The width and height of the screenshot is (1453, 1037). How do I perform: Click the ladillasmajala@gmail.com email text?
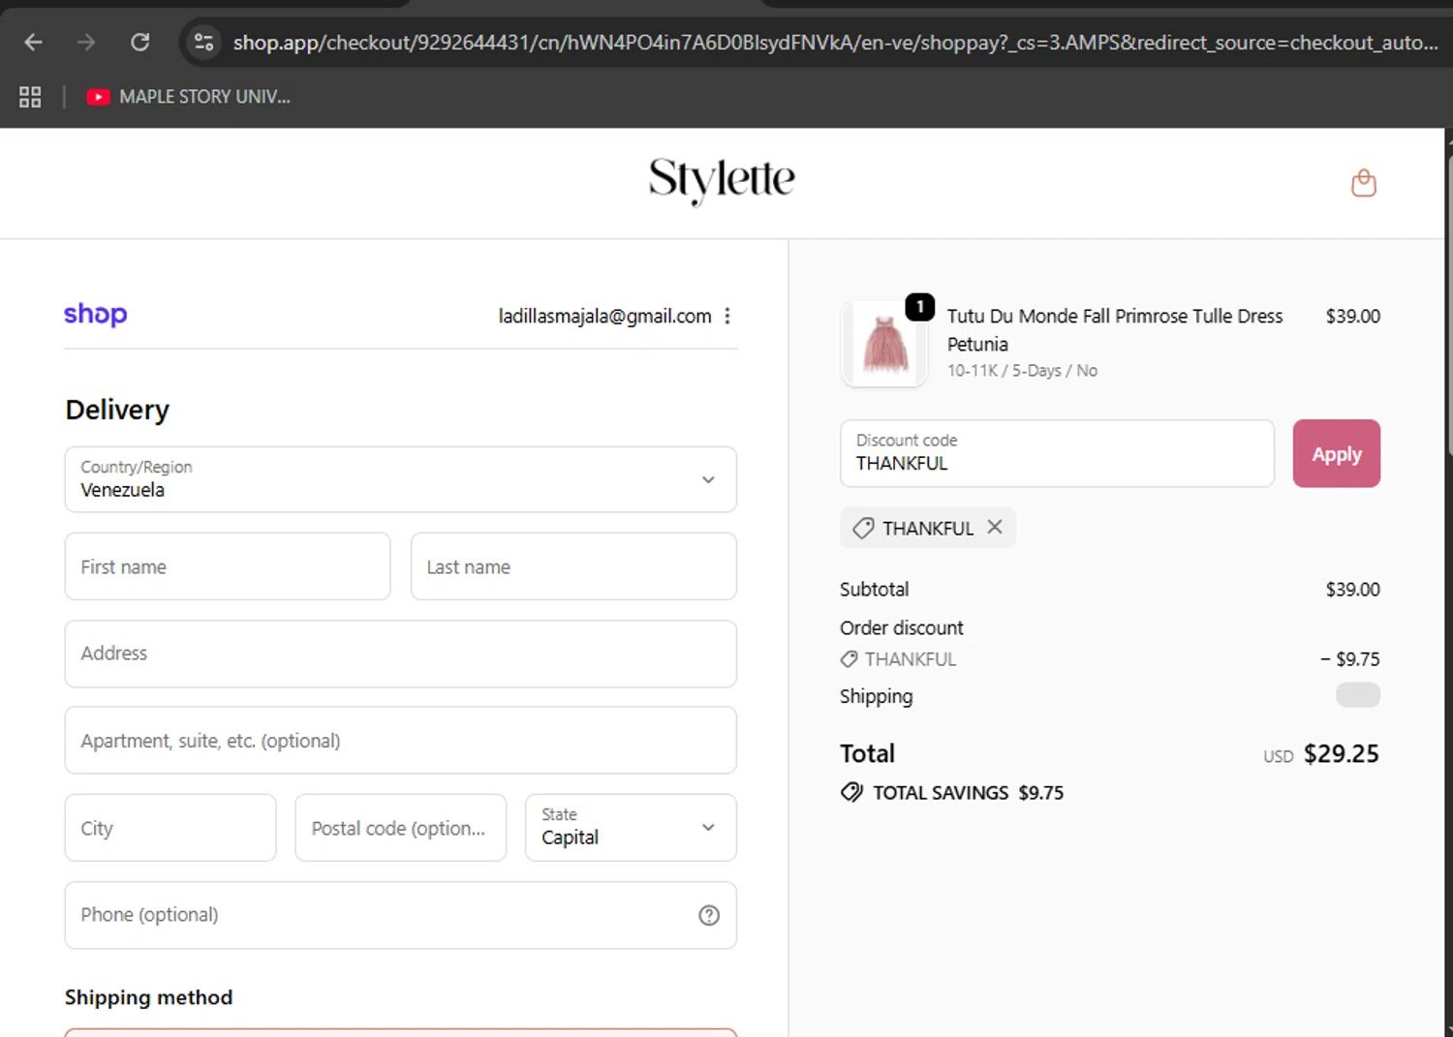coord(604,316)
